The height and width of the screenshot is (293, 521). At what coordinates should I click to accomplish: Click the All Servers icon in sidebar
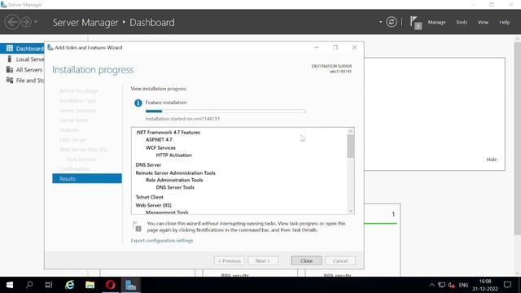[10, 70]
